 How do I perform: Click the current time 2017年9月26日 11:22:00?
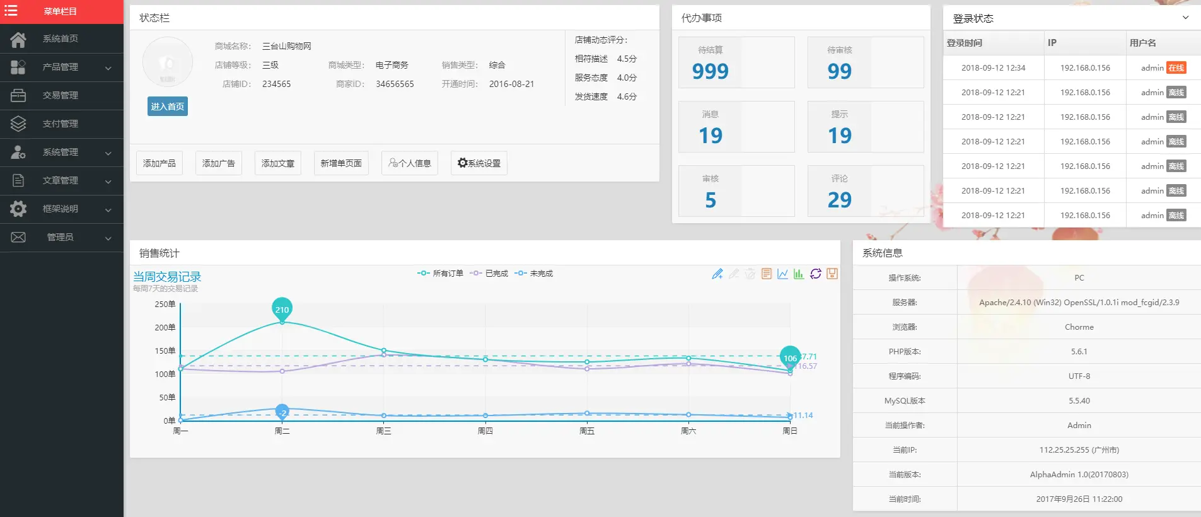tap(1079, 499)
